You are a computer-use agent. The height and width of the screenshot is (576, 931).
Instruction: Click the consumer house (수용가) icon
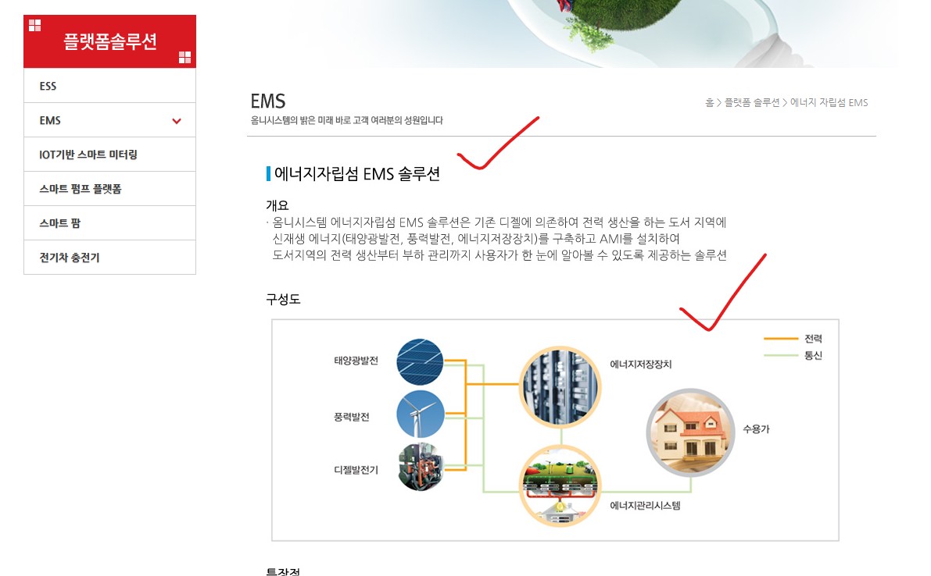(x=691, y=432)
